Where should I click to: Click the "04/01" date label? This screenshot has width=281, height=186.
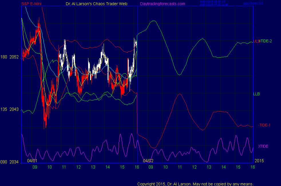click(x=32, y=161)
